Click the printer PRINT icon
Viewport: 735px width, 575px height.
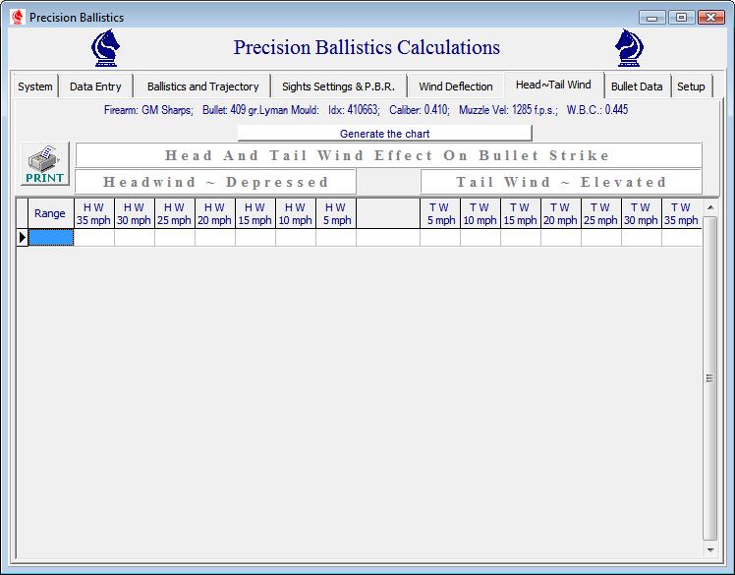(44, 164)
